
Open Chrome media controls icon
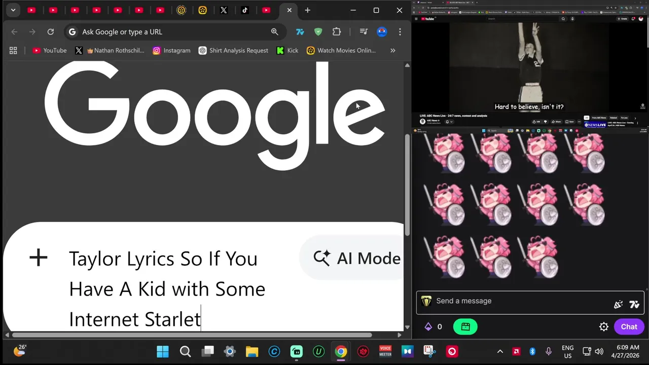point(364,32)
